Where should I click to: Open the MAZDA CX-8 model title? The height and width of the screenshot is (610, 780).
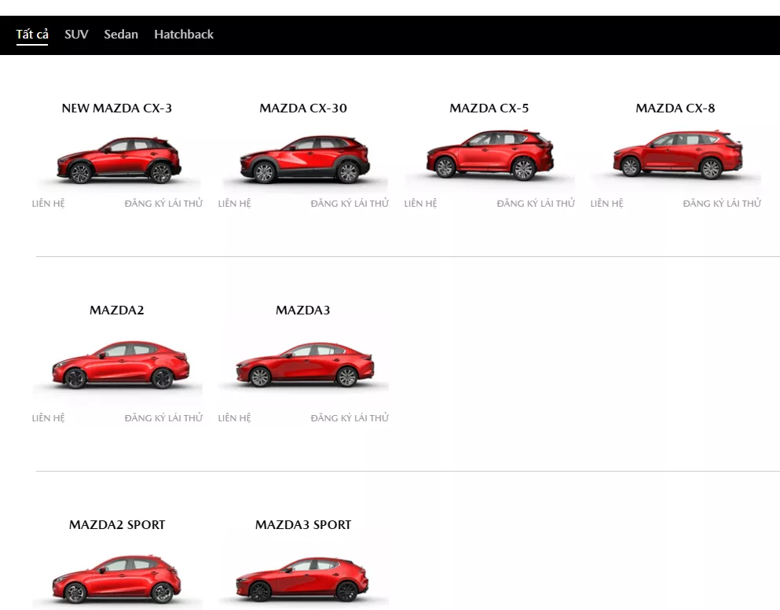pos(675,108)
